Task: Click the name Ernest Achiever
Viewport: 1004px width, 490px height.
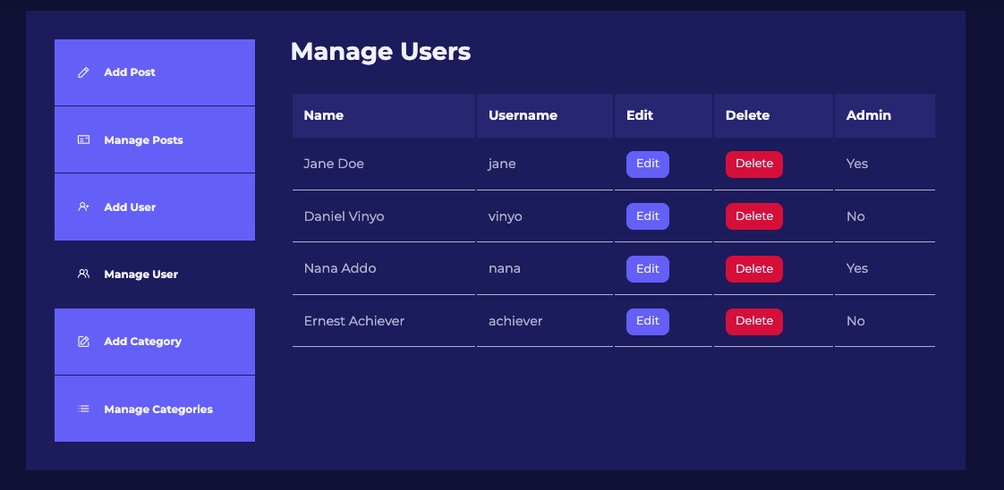Action: 354,321
